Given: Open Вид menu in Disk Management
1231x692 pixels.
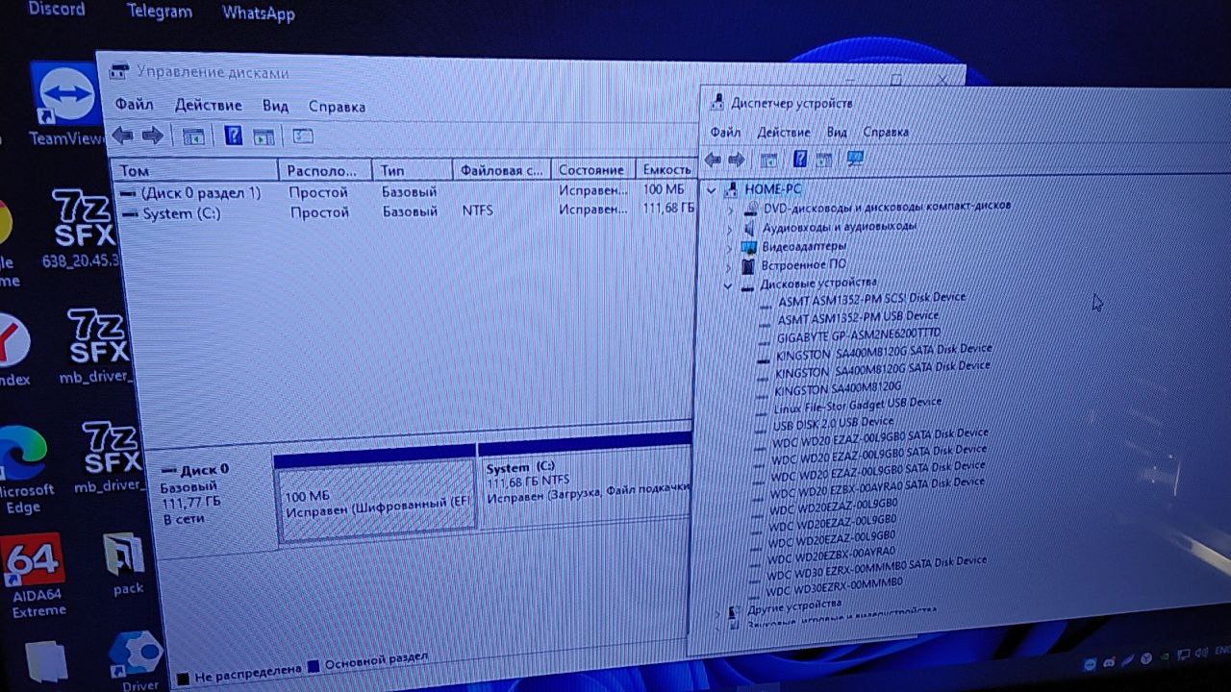Looking at the screenshot, I should tap(275, 106).
